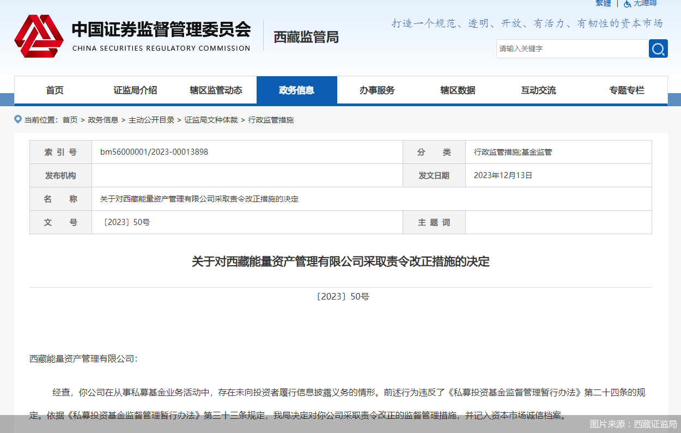The width and height of the screenshot is (681, 433).
Task: Click the location pin icon beside 当前位置
Action: [18, 119]
